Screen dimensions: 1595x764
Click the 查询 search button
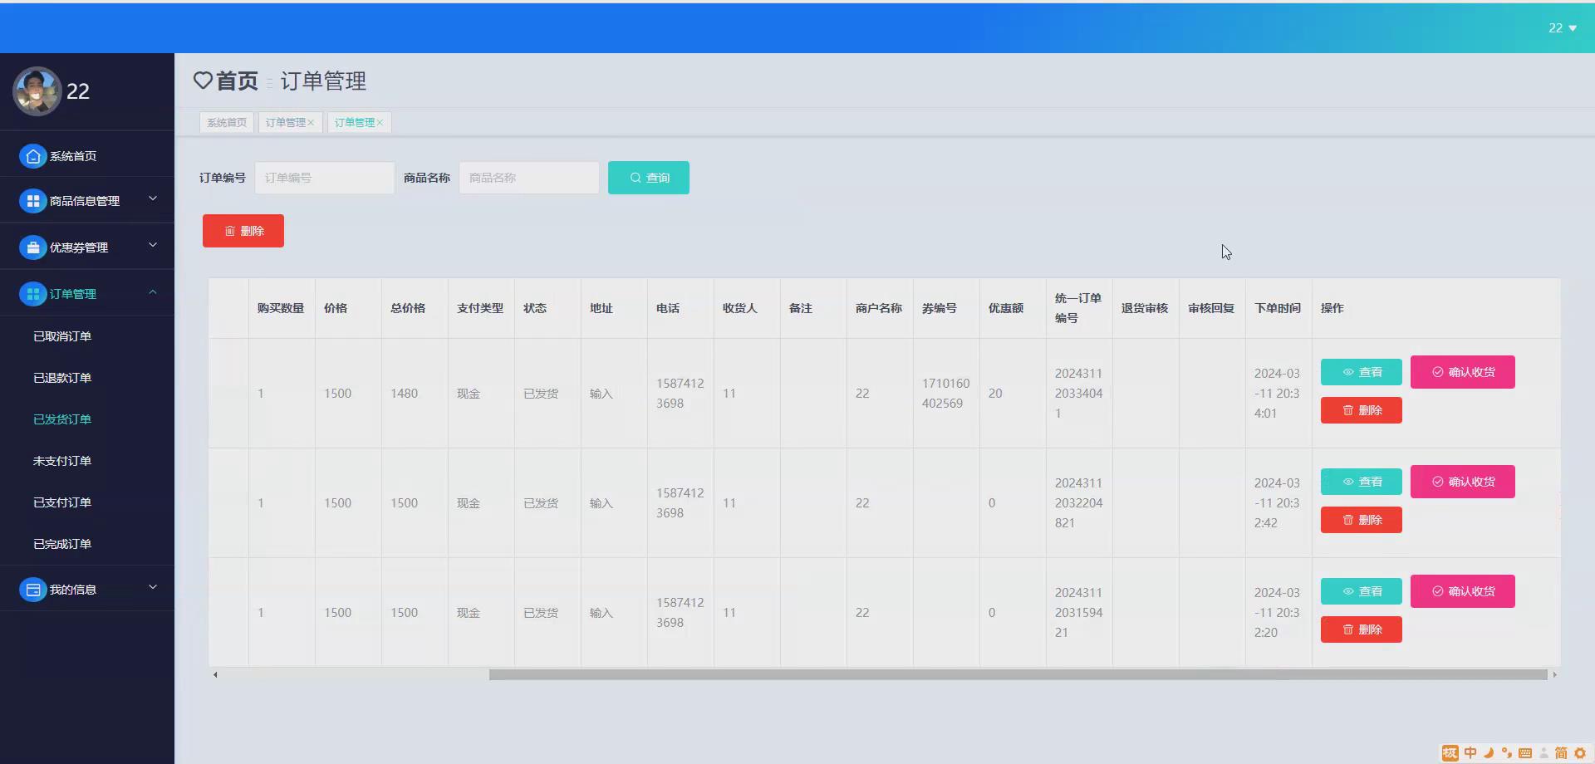click(648, 178)
